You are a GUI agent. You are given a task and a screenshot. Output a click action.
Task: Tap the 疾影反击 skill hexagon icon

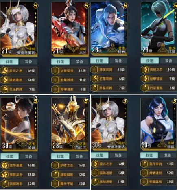[4, 175]
